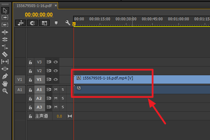Close the 155679505-1-16.pdf sequence tab

coord(56,6)
